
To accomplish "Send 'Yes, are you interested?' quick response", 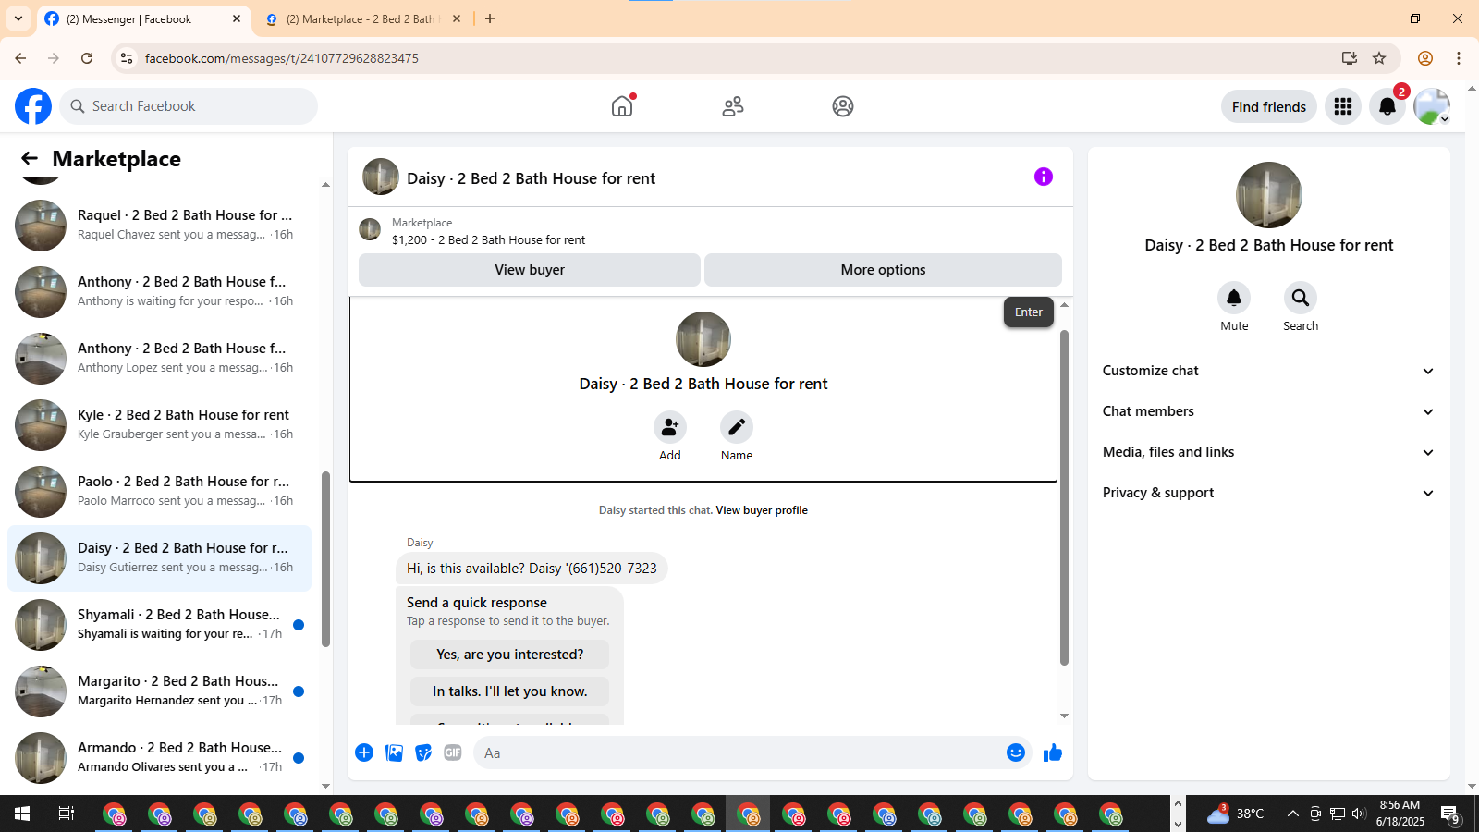I will click(510, 655).
